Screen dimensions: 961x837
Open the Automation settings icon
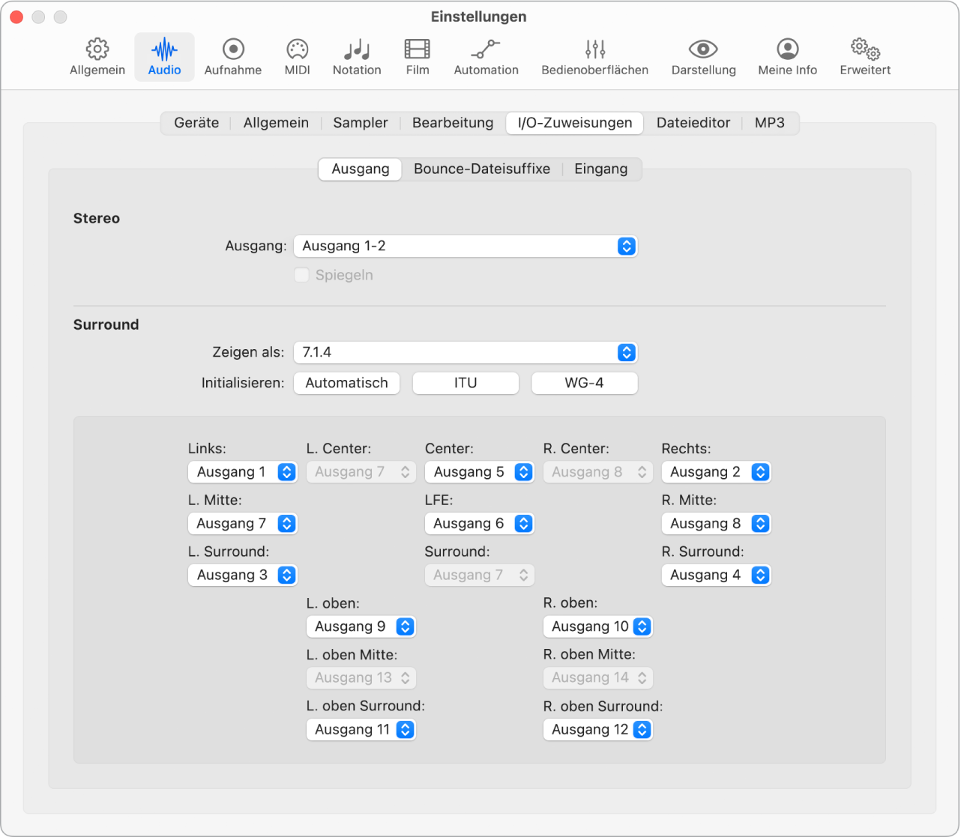[486, 57]
